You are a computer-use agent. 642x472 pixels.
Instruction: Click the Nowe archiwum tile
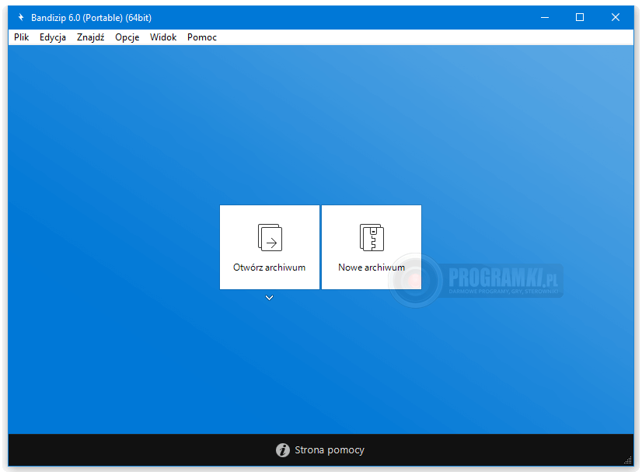point(372,247)
